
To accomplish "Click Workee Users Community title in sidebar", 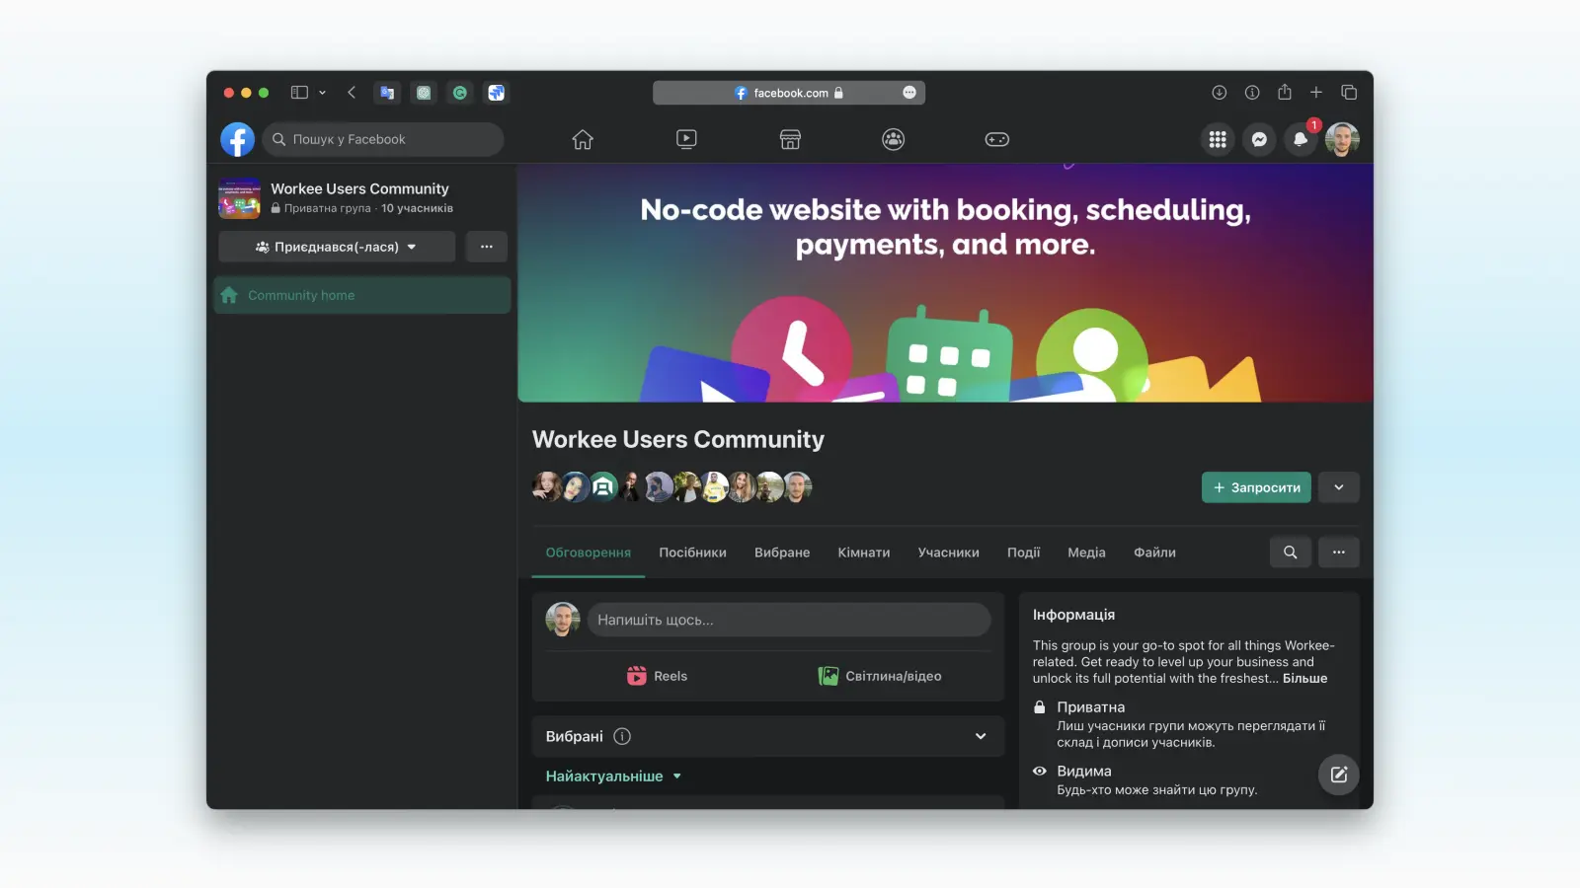I will pyautogui.click(x=359, y=188).
